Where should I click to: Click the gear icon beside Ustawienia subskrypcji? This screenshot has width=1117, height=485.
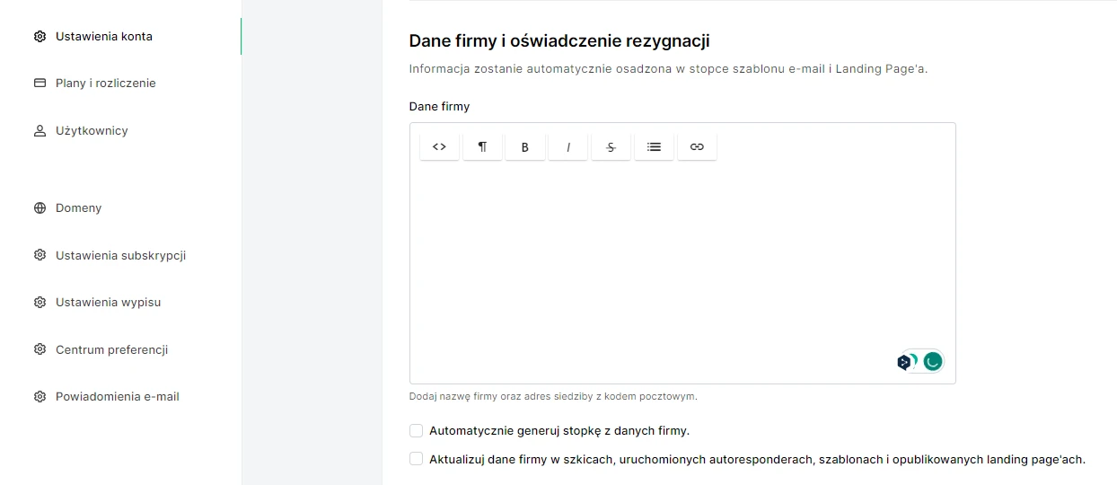click(40, 255)
